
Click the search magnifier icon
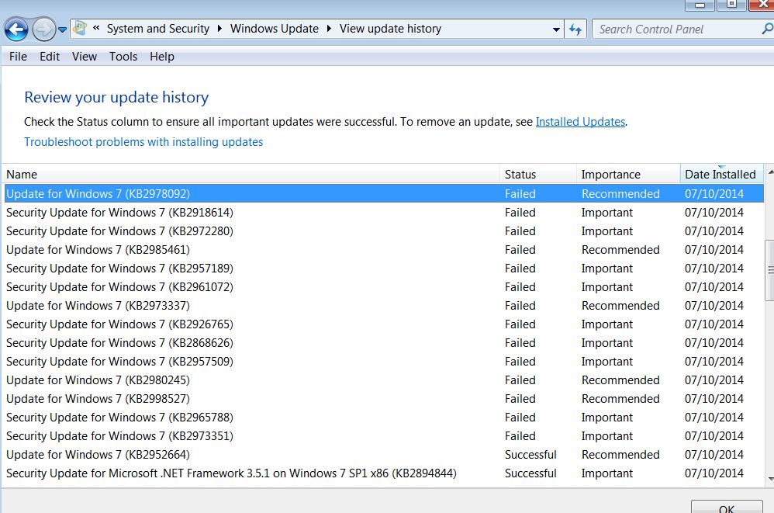click(x=767, y=29)
